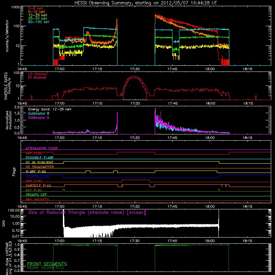Click the HI channel legend entry
Image resolution: width=275 pixels, height=275 pixels.
pyautogui.click(x=37, y=77)
